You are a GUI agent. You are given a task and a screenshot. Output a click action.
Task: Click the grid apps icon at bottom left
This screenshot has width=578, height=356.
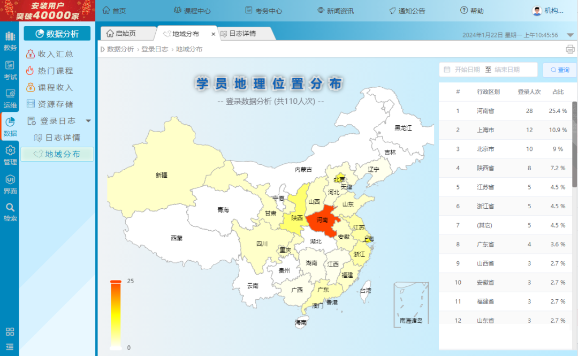10,331
